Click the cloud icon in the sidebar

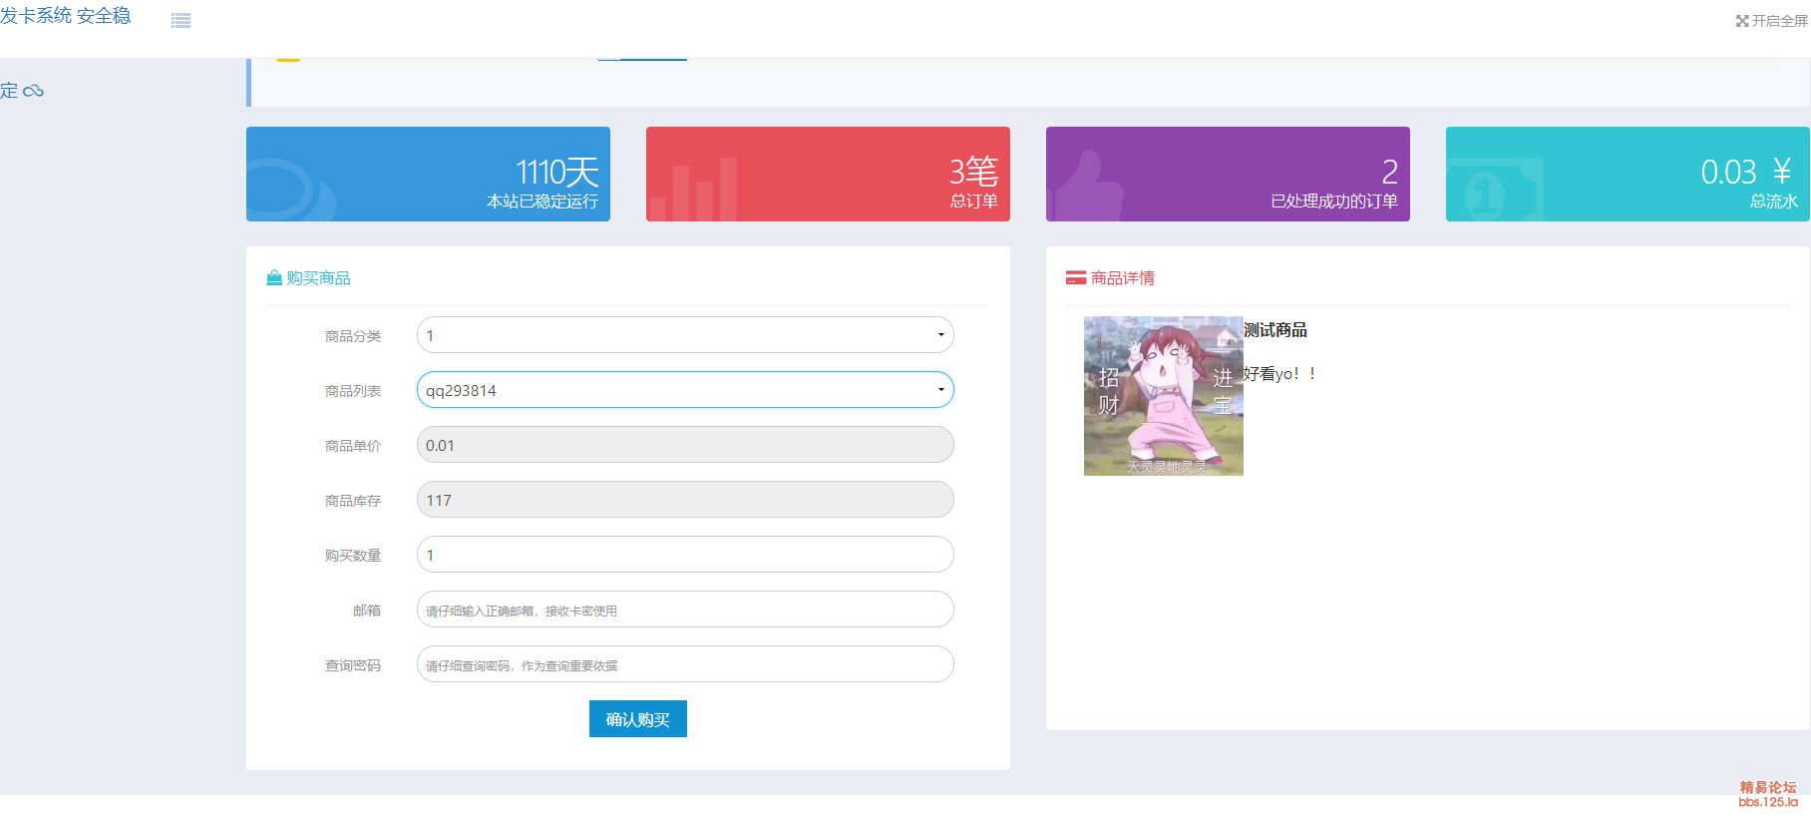33,92
